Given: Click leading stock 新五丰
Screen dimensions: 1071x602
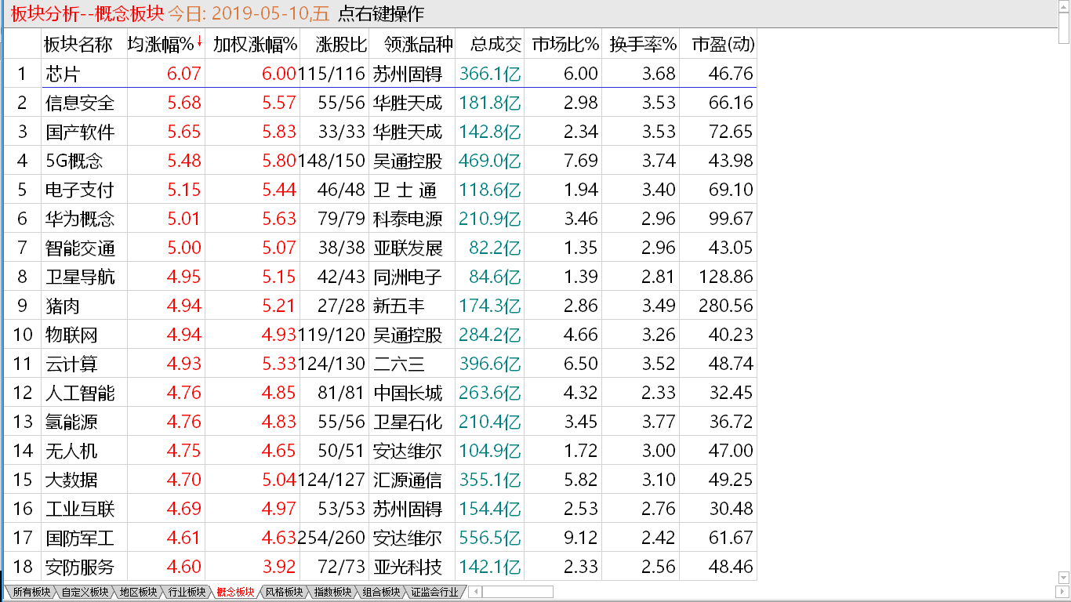Looking at the screenshot, I should pos(399,306).
